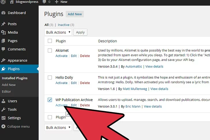Click the Posts pin icon
Screen dimensions: 210x140
(x=3, y=24)
